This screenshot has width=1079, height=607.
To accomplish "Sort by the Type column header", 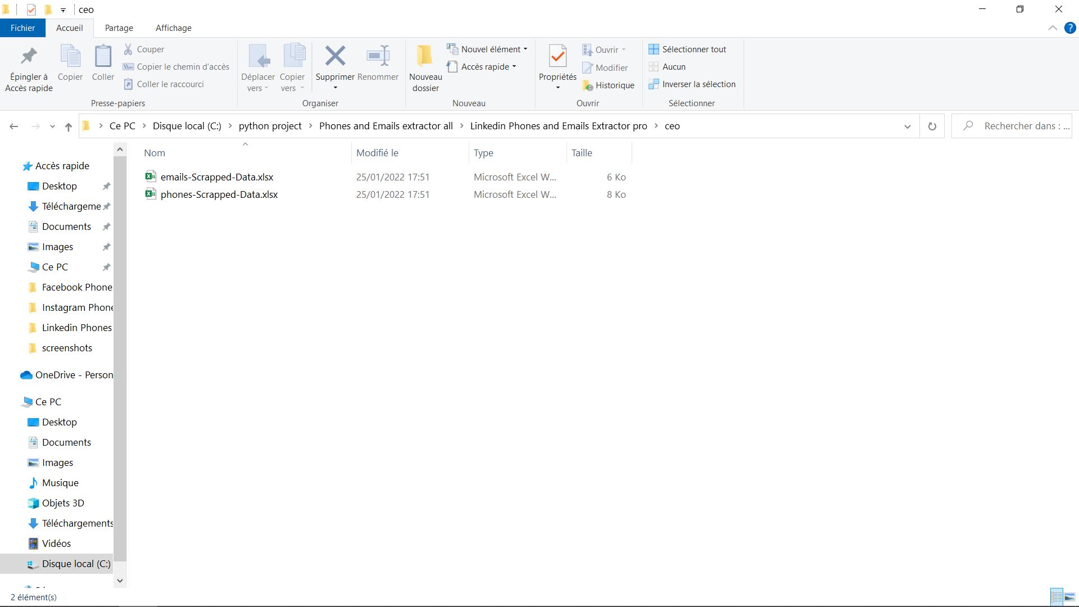I will [518, 153].
